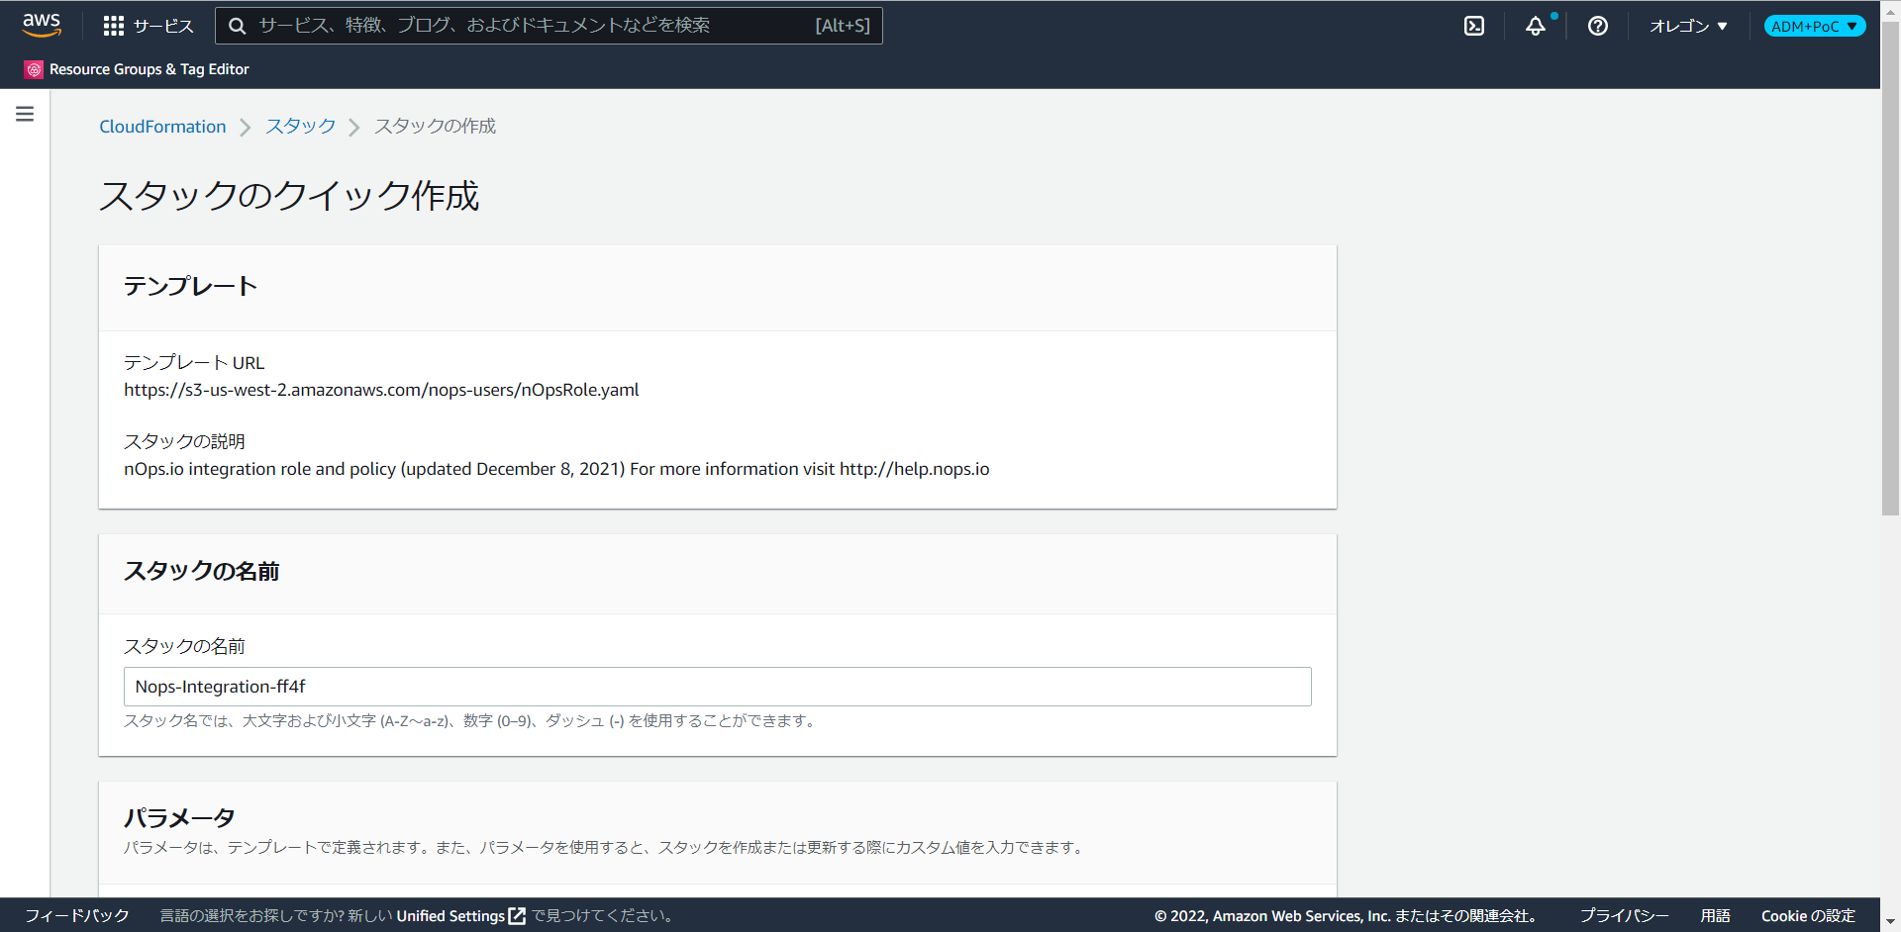Click the スタックのクイック作成 page title

click(289, 196)
